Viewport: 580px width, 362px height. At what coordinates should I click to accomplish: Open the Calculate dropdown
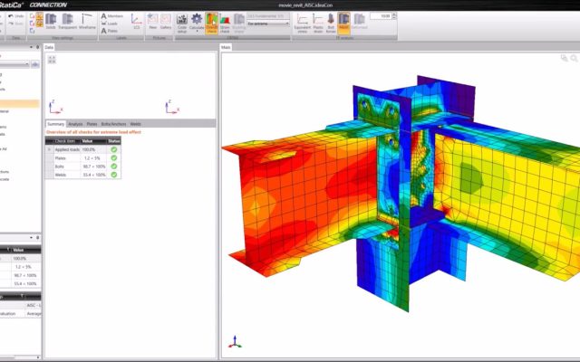[x=197, y=22]
